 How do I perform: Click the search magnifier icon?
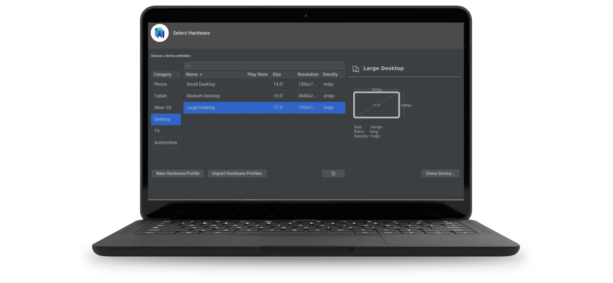click(x=188, y=66)
